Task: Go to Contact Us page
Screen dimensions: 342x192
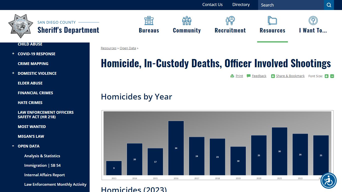Action: pos(212,4)
